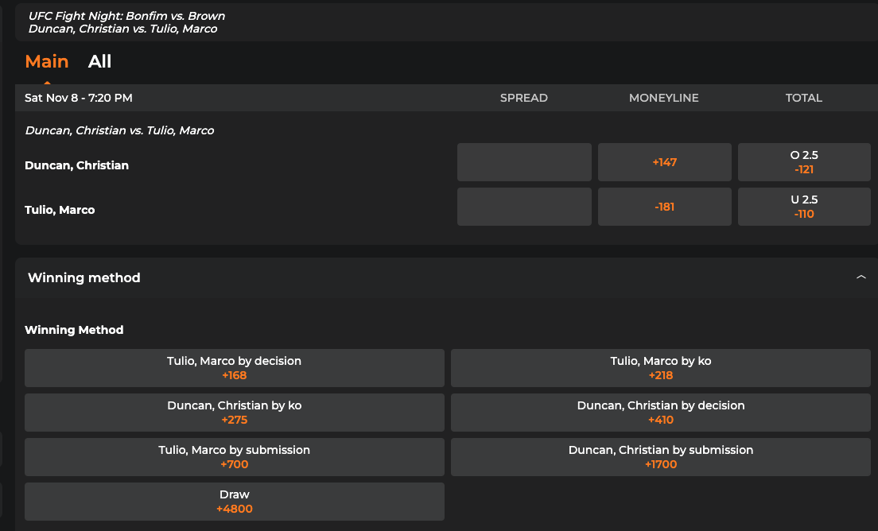Image resolution: width=878 pixels, height=531 pixels.
Task: Pick Duncan moneyline at +147
Action: (664, 162)
